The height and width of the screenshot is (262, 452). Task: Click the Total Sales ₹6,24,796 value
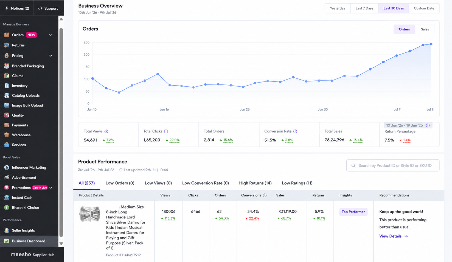pyautogui.click(x=334, y=140)
